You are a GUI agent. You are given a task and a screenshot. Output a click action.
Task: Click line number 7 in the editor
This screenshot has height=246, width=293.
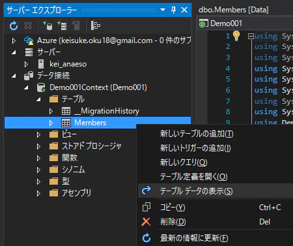click(228, 101)
